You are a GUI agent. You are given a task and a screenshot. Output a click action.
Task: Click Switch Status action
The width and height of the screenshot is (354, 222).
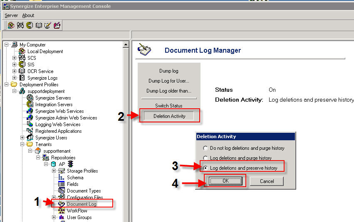(x=168, y=105)
